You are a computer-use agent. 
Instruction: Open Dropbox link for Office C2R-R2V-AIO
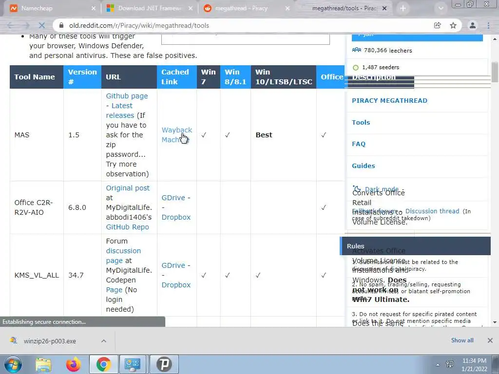[176, 217]
